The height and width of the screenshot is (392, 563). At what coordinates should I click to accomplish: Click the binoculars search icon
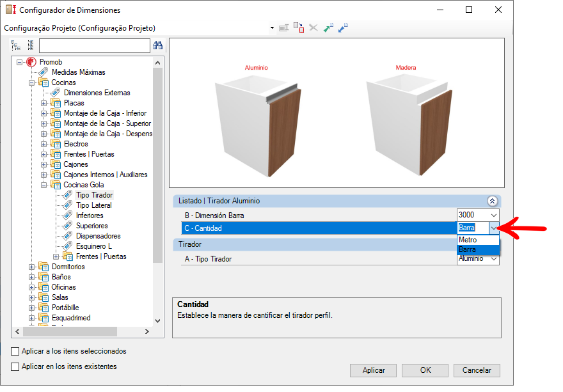pos(158,45)
